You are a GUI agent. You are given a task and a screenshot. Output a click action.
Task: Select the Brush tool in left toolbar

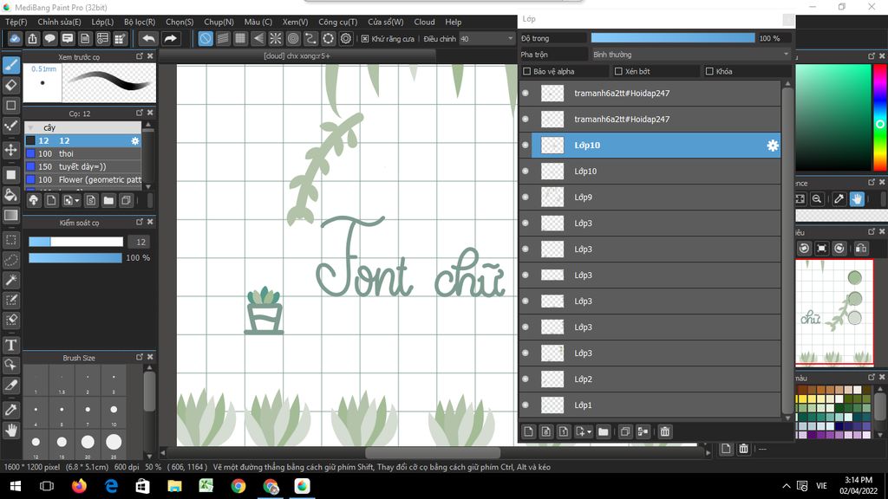pyautogui.click(x=11, y=65)
